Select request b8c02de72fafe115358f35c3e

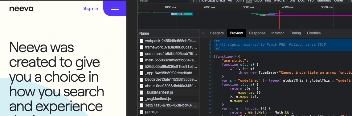pyautogui.click(x=168, y=79)
